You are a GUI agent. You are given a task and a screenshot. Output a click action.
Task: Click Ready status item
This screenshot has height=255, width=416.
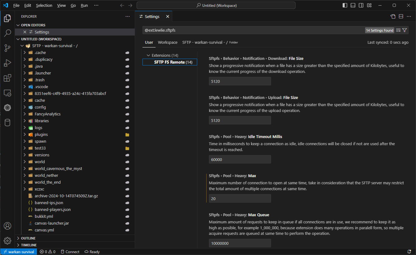click(x=92, y=252)
